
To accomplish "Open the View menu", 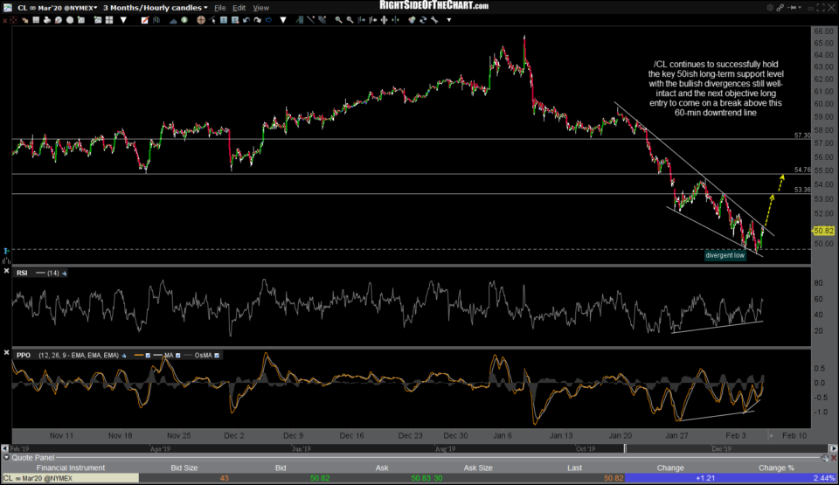I will pos(261,7).
